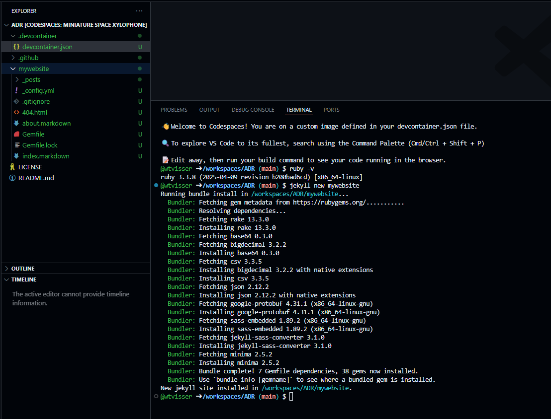
Task: Select the Gemfile entry
Action: [x=33, y=134]
